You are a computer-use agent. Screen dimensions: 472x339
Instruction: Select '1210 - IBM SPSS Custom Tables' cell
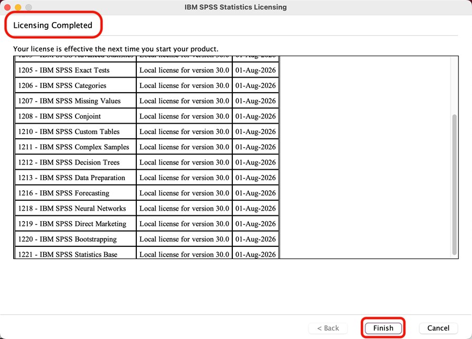pyautogui.click(x=76, y=132)
